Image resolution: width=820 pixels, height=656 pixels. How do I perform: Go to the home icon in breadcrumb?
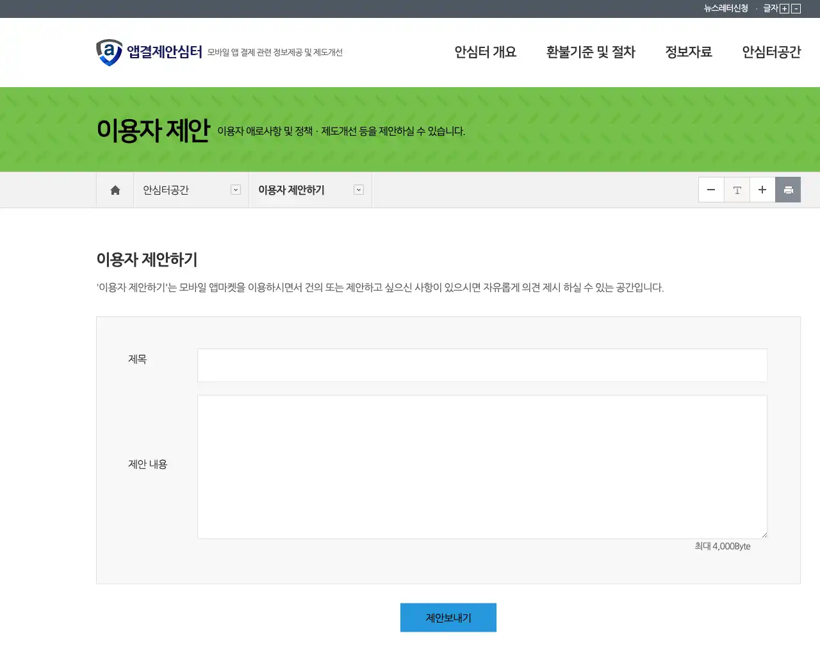click(x=115, y=190)
